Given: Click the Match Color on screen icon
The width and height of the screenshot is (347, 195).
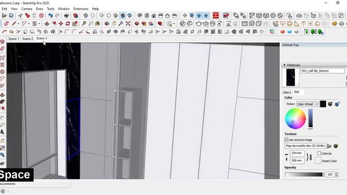Looking at the screenshot, I should point(337,104).
